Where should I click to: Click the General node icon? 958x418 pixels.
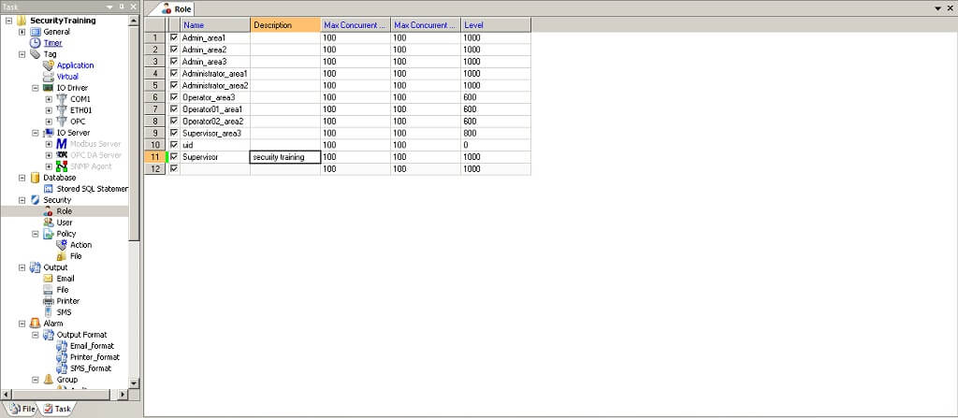coord(35,32)
